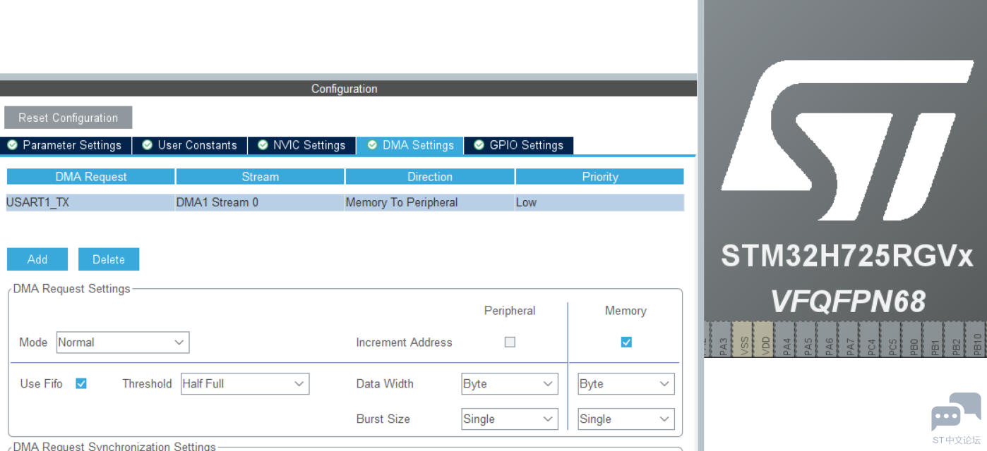This screenshot has width=987, height=451.
Task: Delete the selected DMA request
Action: coord(109,259)
